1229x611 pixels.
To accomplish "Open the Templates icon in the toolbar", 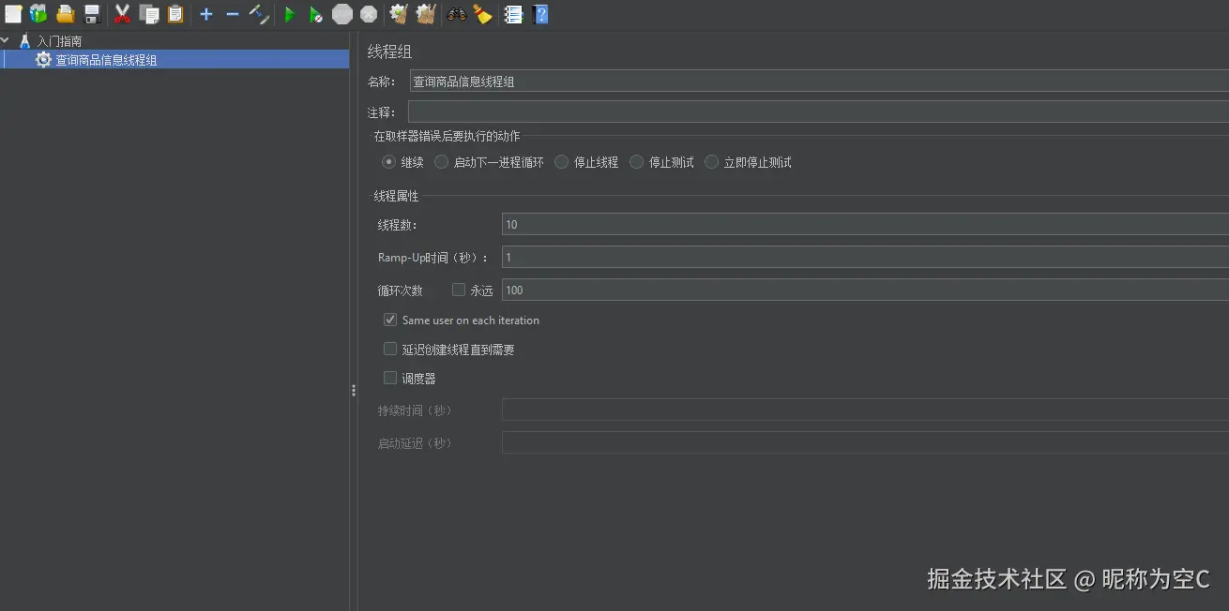I will 38,14.
